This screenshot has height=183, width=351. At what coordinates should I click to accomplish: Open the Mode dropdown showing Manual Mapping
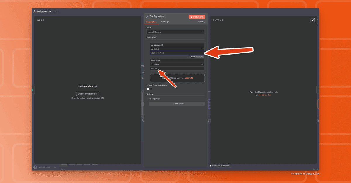tap(175, 32)
